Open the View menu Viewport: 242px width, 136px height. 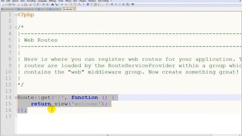23,1
